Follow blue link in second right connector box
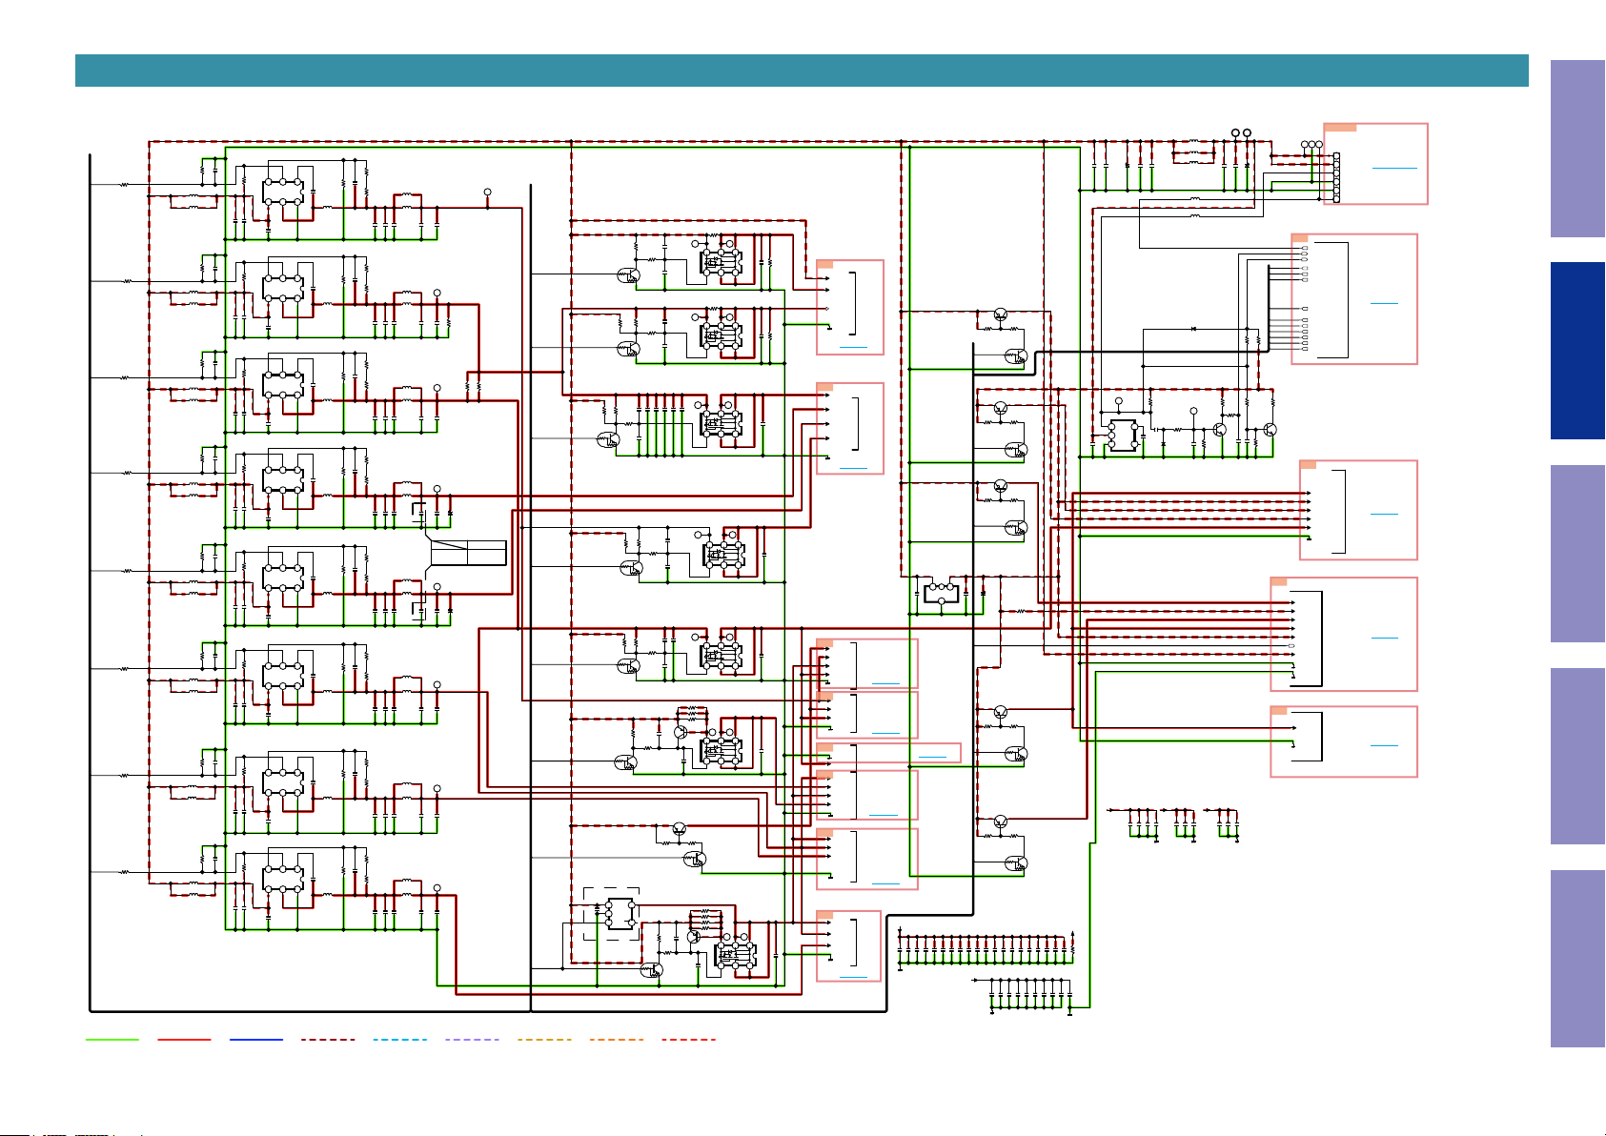 1384,303
